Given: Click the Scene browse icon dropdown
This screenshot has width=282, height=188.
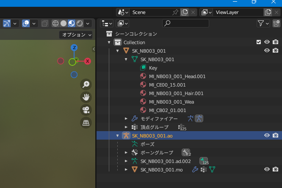Looking at the screenshot, I should point(123,12).
